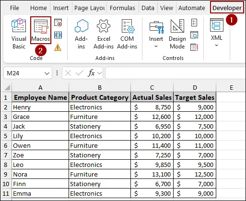Click inside the formula bar input

tap(175, 73)
